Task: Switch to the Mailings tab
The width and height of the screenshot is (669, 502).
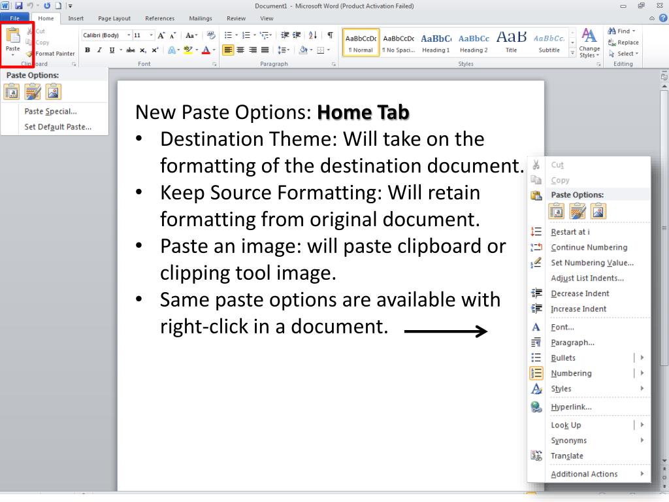Action: (201, 18)
